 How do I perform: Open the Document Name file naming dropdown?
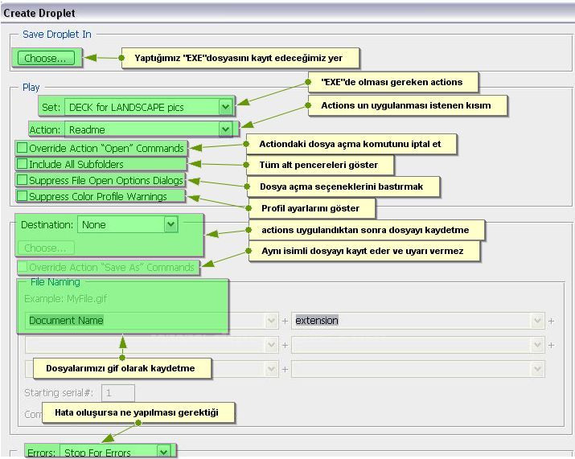tap(151, 321)
